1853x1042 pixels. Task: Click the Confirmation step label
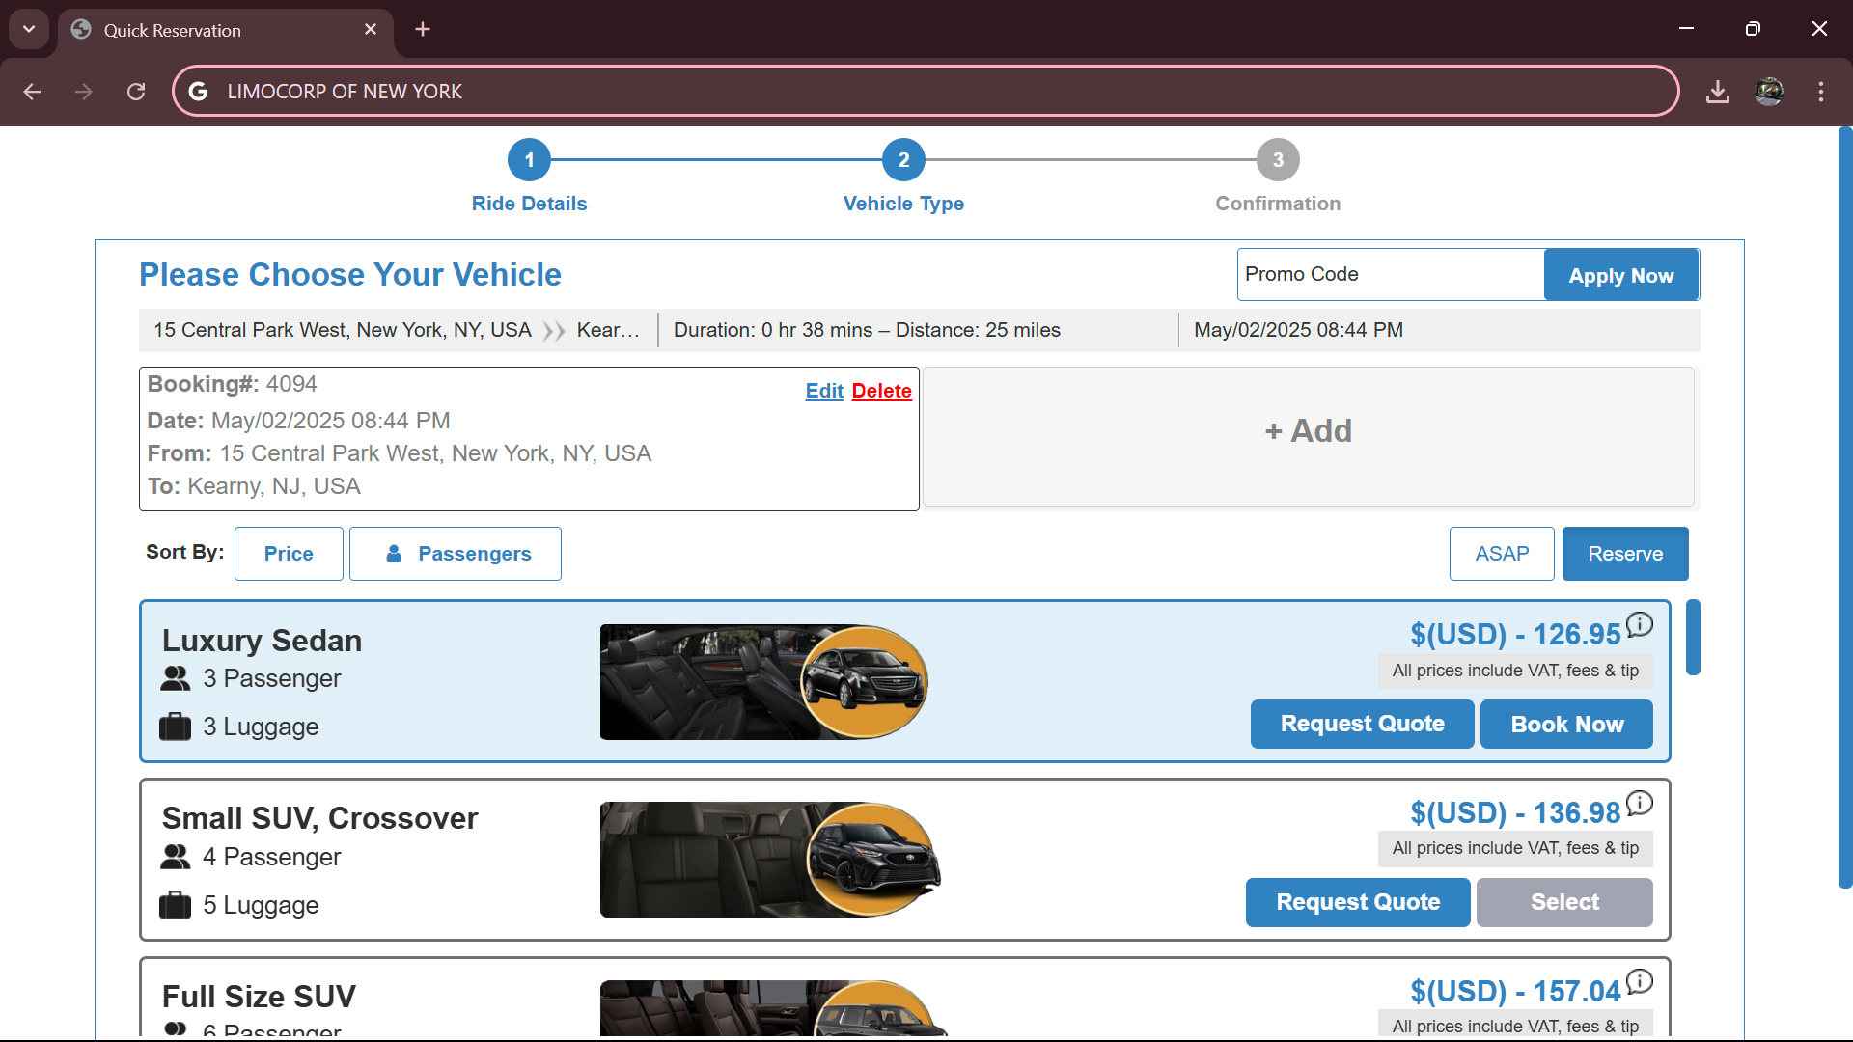pos(1278,204)
